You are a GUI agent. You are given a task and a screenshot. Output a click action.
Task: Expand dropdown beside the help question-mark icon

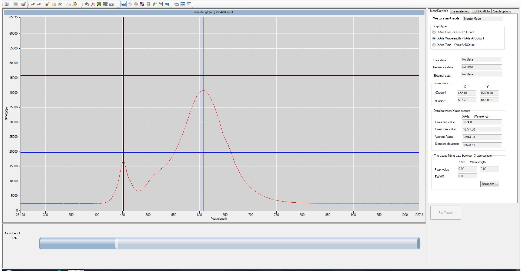(79, 4)
